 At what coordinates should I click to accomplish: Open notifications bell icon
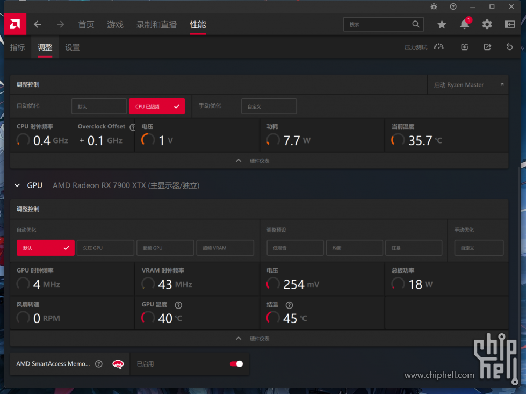point(465,24)
